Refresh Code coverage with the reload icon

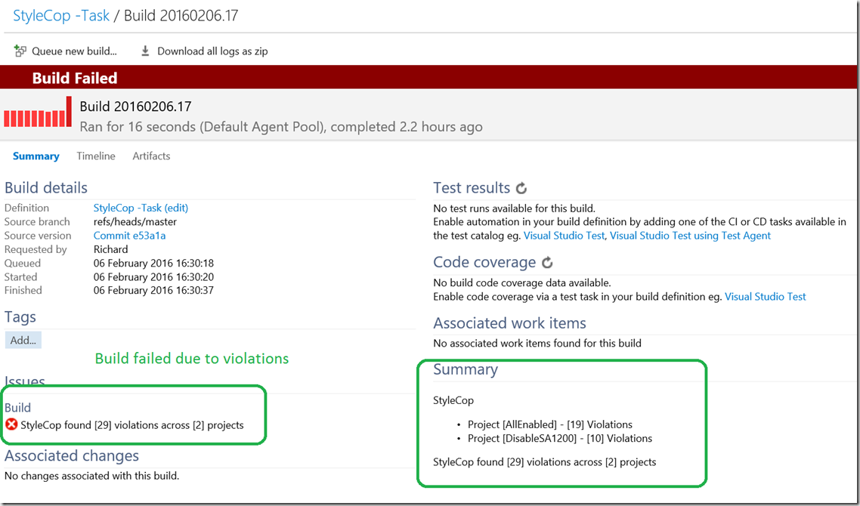coord(547,263)
